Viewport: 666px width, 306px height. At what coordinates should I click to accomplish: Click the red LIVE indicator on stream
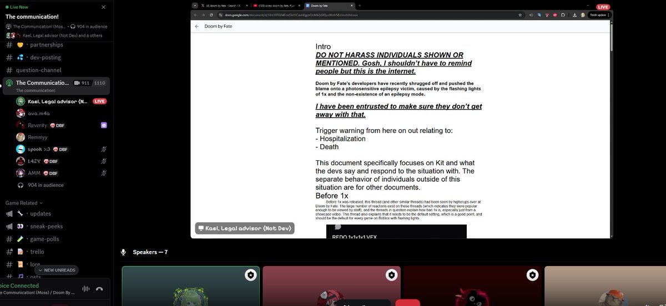point(603,7)
